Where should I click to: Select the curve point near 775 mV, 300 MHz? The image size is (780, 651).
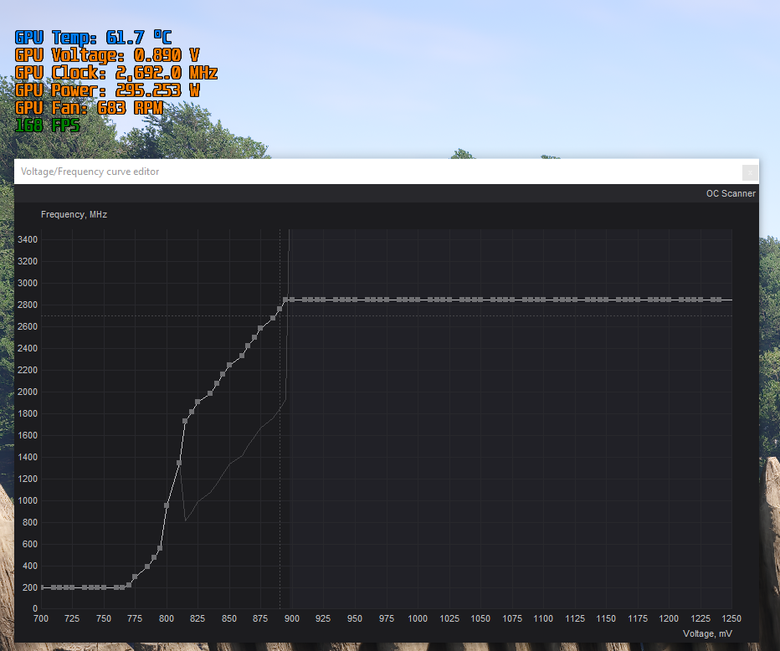point(135,577)
